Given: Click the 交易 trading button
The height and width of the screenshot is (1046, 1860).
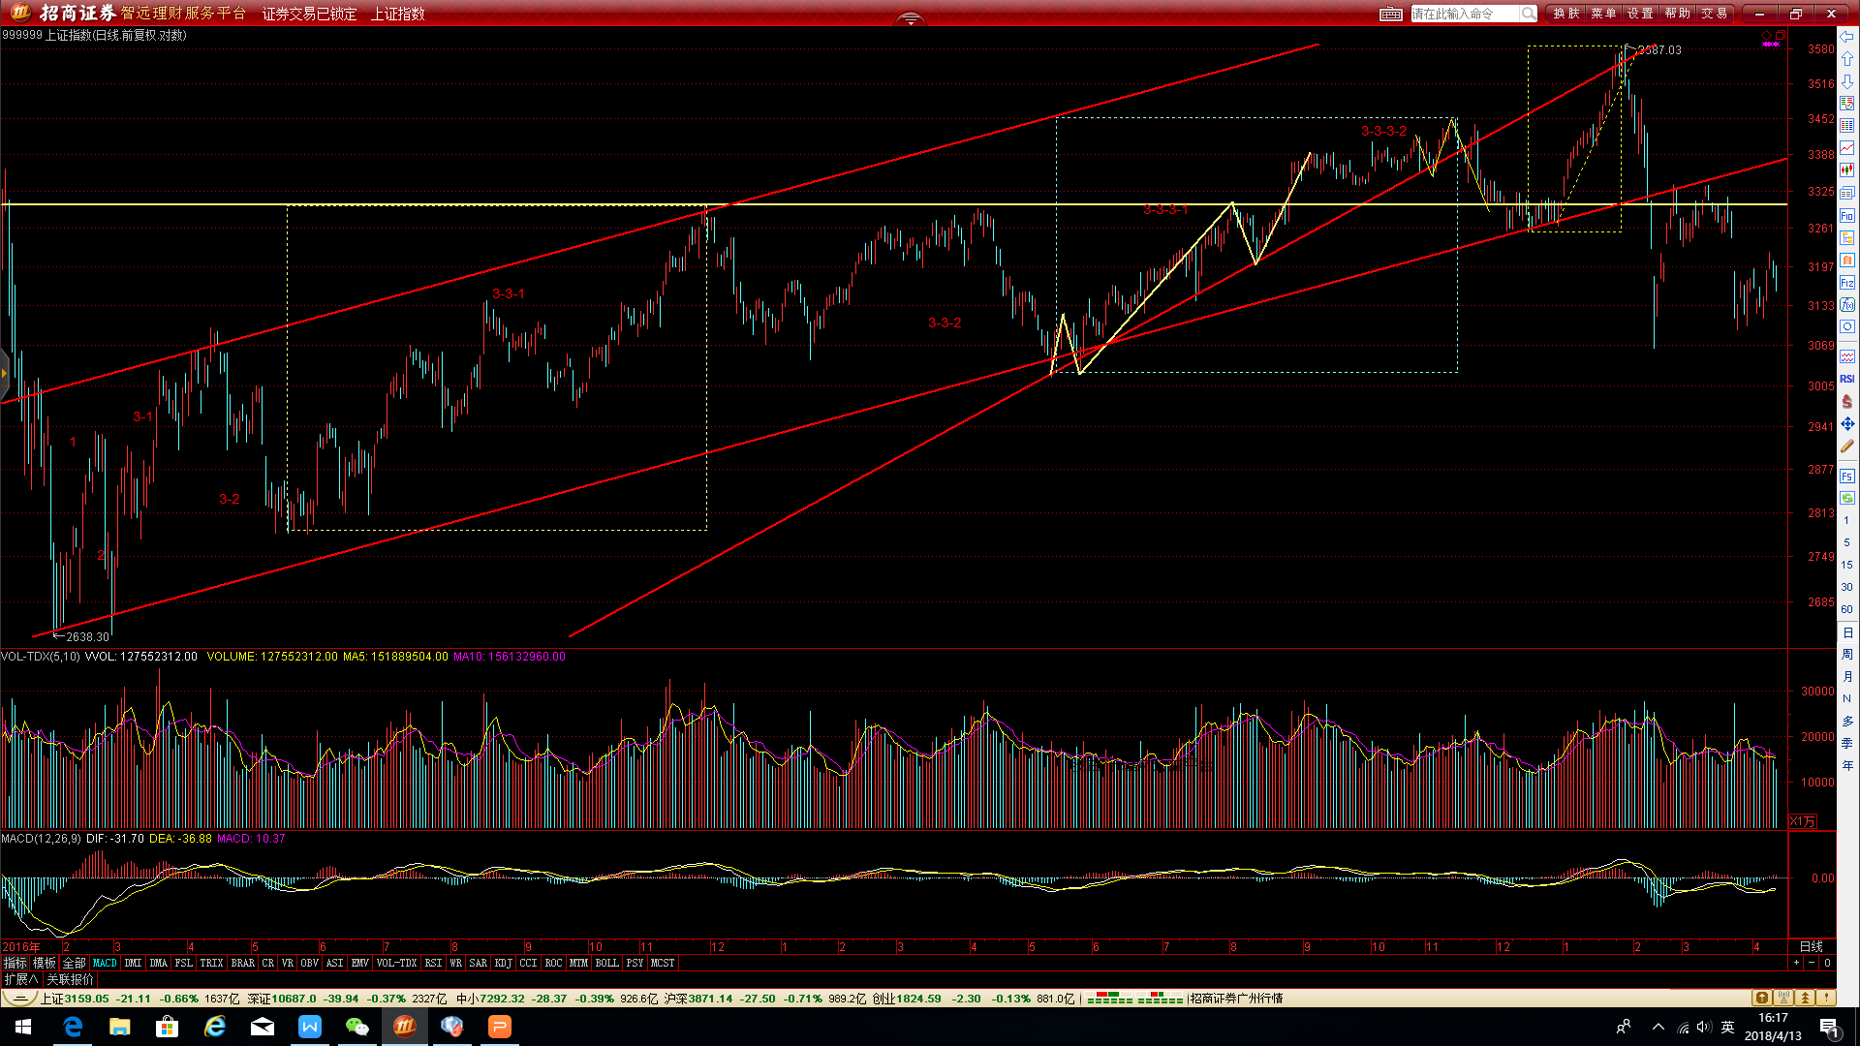Looking at the screenshot, I should click(x=1714, y=14).
